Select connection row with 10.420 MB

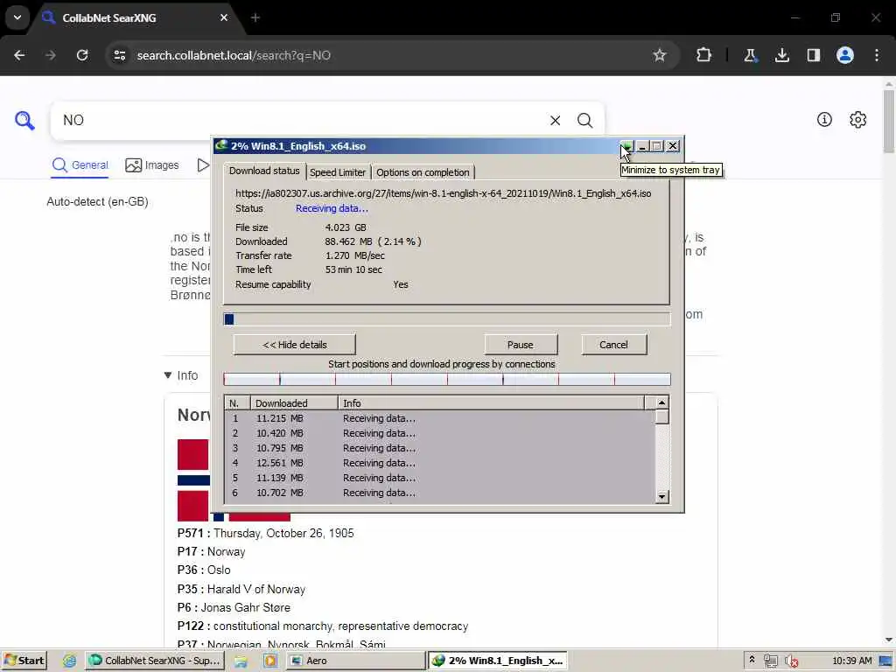(x=440, y=433)
